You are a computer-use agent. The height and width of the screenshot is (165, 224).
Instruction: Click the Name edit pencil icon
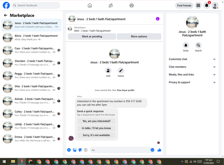pyautogui.click(x=121, y=71)
